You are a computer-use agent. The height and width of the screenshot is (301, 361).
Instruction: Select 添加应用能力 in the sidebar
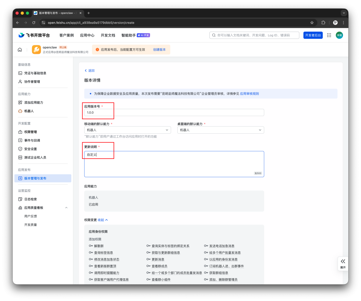point(34,102)
